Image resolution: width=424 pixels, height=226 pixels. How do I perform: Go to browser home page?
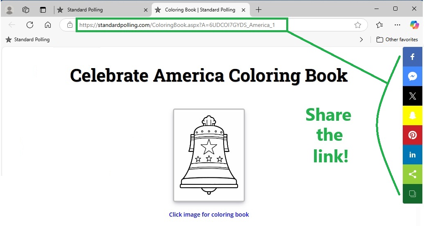(48, 25)
